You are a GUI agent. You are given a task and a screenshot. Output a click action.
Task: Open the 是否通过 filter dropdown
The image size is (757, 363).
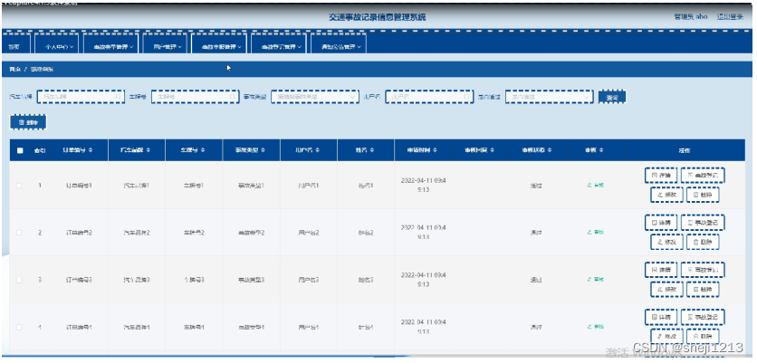pyautogui.click(x=549, y=97)
